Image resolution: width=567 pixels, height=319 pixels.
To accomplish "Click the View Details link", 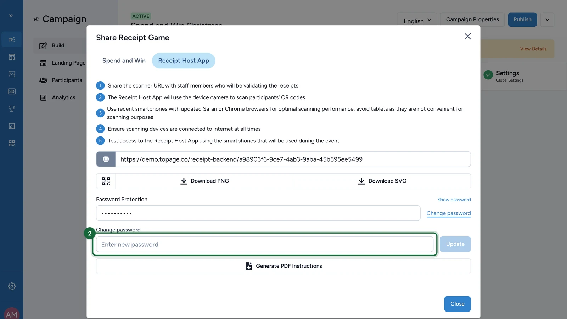I will tap(533, 49).
